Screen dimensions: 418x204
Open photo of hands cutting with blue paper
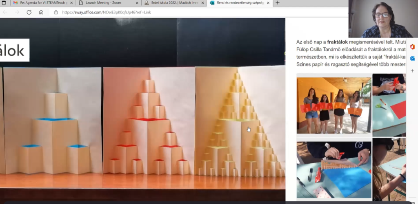click(x=334, y=169)
